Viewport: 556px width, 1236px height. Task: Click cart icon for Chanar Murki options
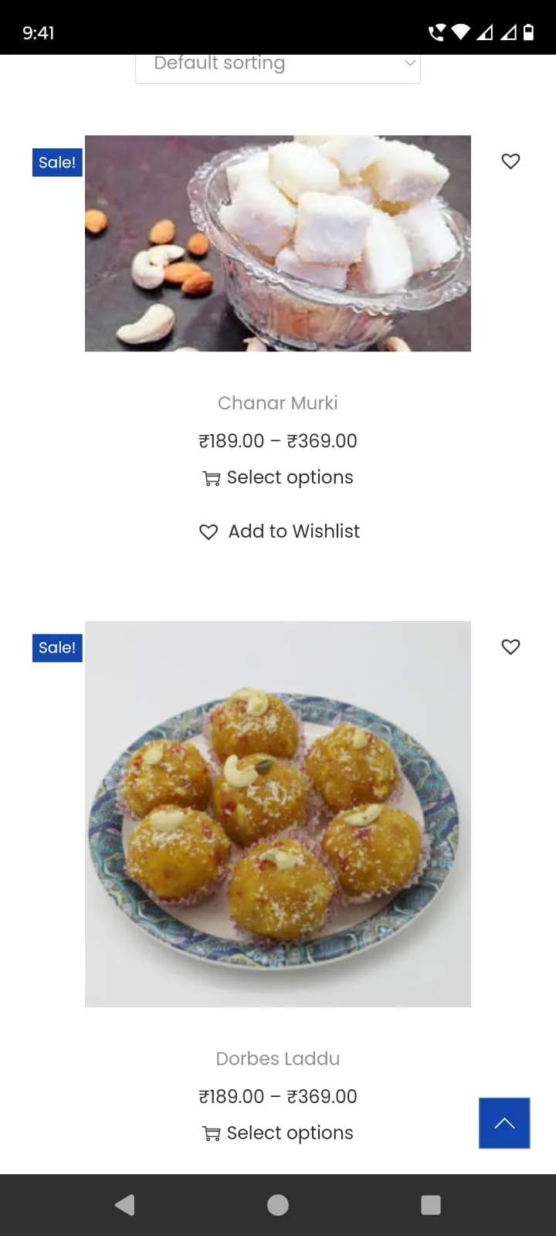click(x=211, y=478)
